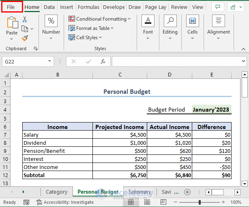Switch to the Insert ribbon tab
Screen dimensions: 249x207
click(67, 7)
